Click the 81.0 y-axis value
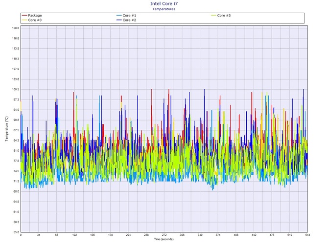The height and width of the screenshot is (245, 328). click(16, 151)
